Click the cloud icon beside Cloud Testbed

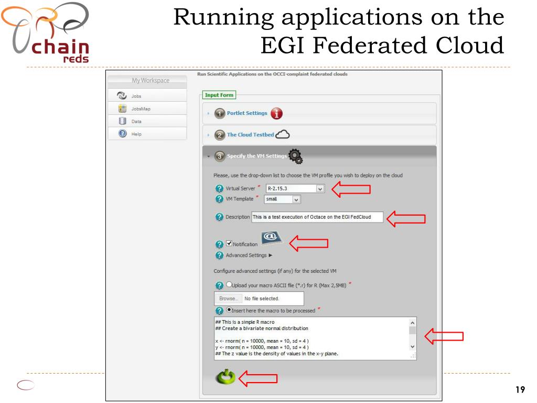coord(283,134)
